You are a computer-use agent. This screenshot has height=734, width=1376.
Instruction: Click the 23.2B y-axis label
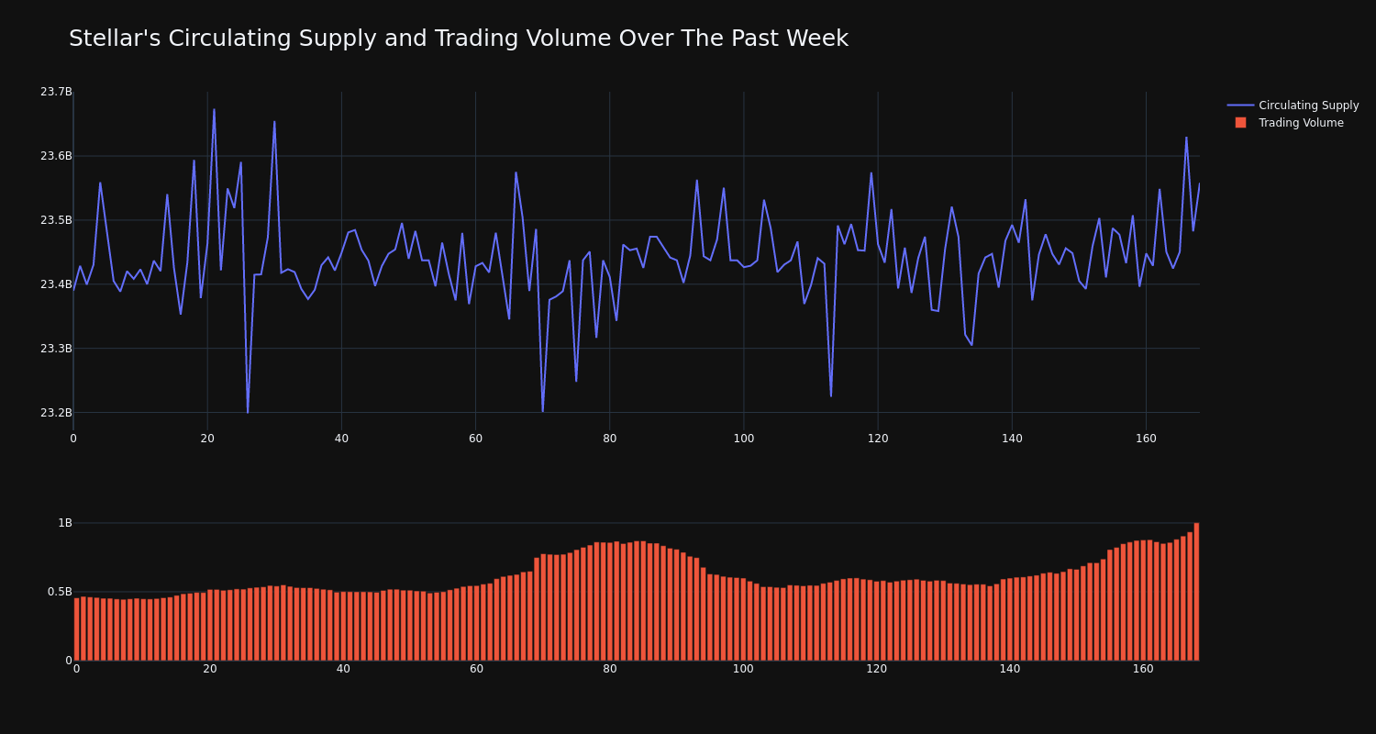[56, 413]
